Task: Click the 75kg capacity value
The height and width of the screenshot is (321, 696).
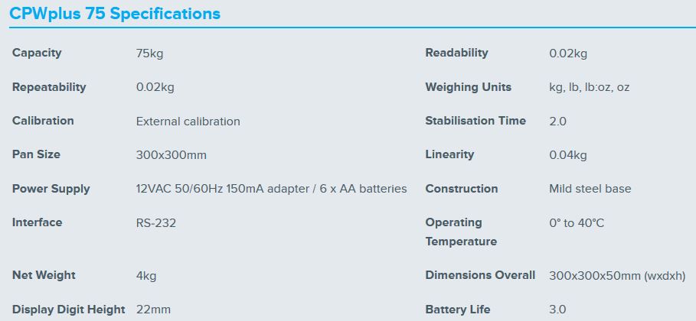Action: 149,53
